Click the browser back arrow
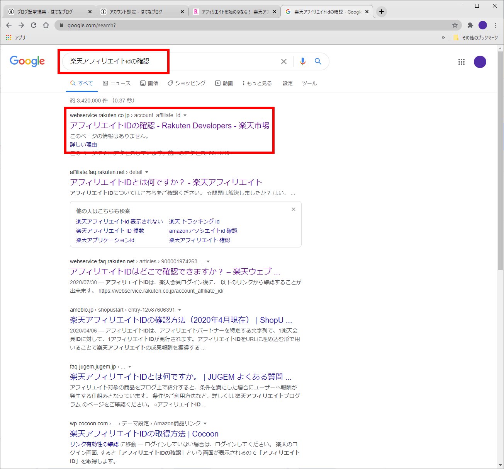The height and width of the screenshot is (469, 504). coord(9,25)
